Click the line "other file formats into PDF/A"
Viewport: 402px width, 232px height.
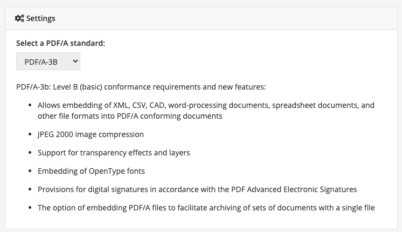click(x=130, y=116)
